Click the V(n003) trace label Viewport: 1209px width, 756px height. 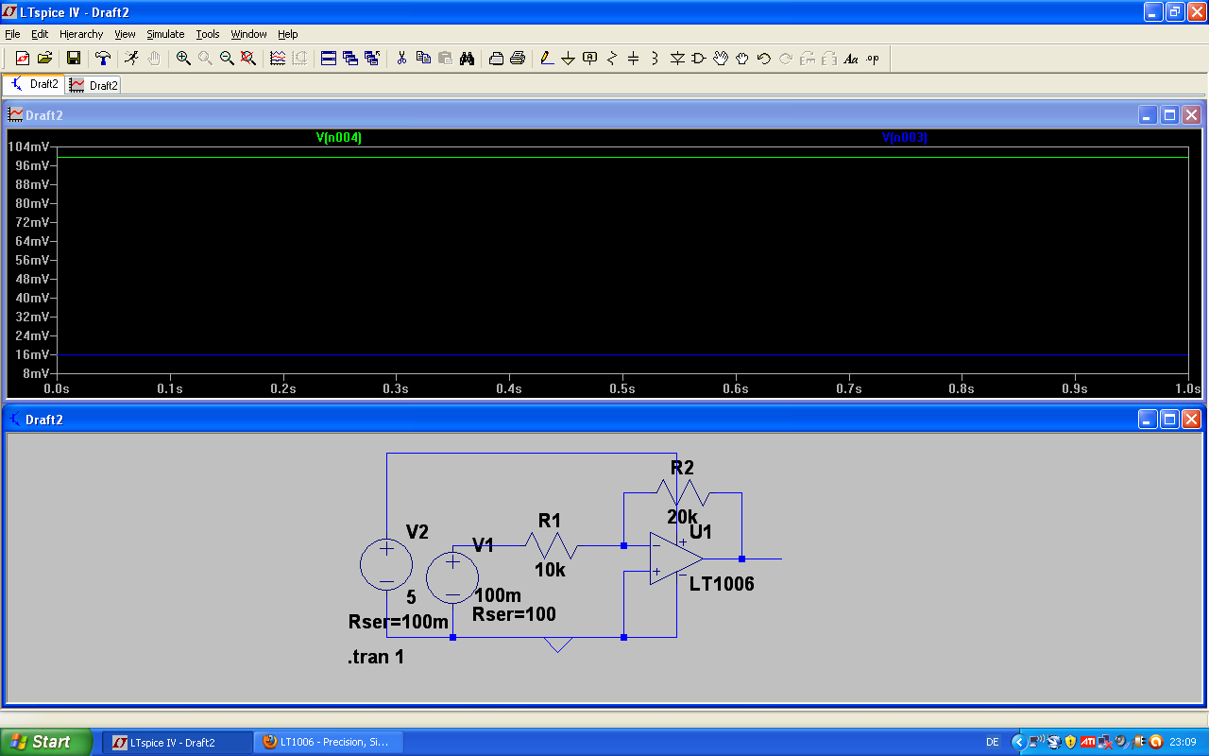pyautogui.click(x=905, y=138)
